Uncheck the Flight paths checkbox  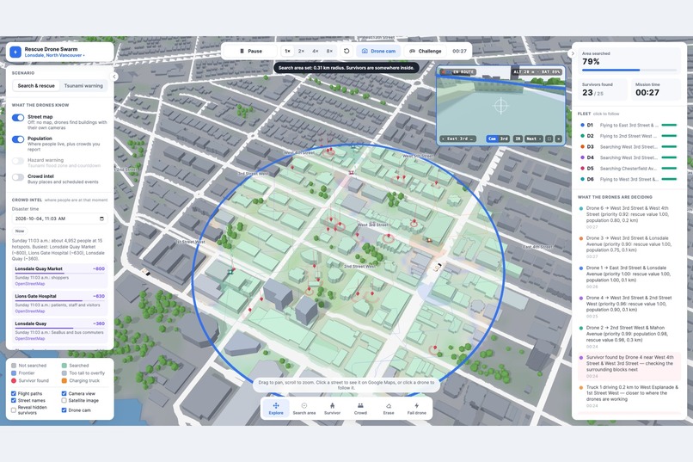click(x=14, y=393)
